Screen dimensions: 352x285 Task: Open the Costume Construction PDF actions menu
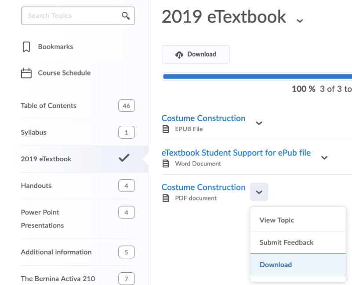pyautogui.click(x=259, y=192)
